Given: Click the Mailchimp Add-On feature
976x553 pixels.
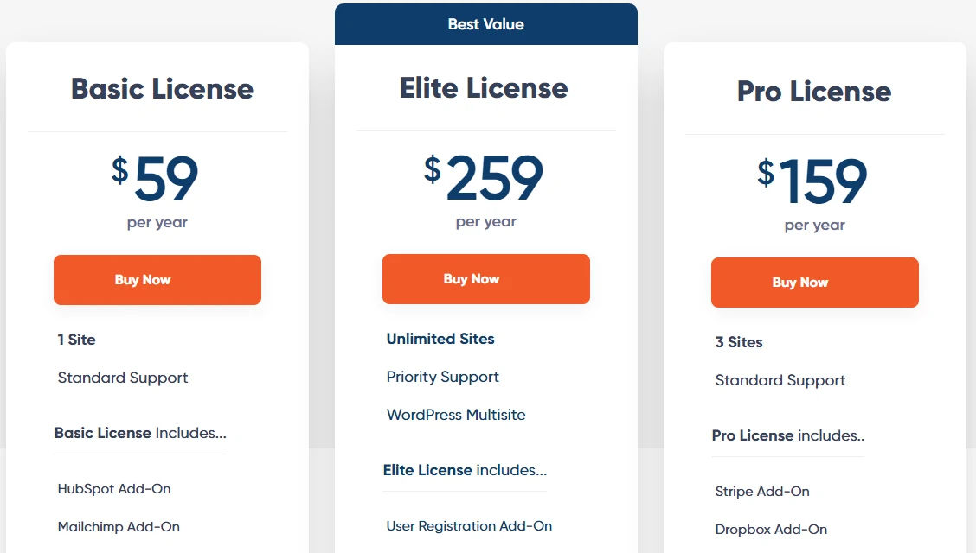Looking at the screenshot, I should 119,527.
